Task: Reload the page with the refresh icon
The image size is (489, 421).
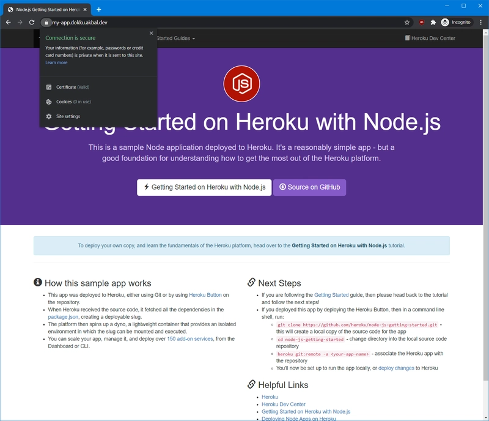Action: 32,22
